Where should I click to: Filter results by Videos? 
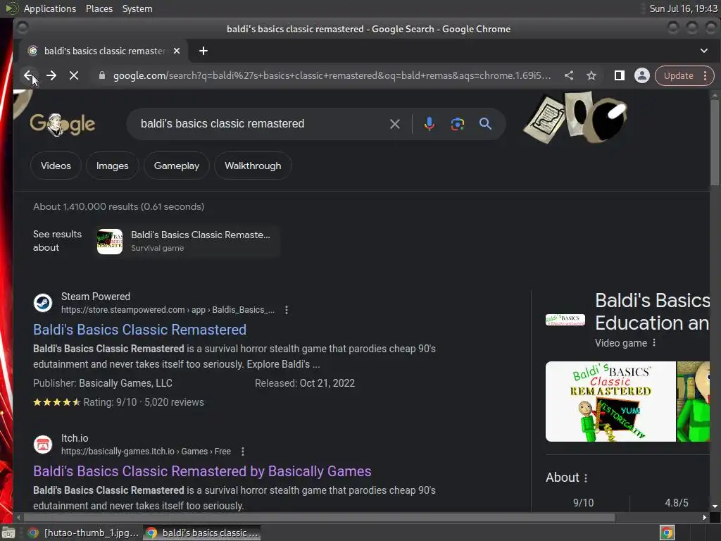[x=56, y=166]
